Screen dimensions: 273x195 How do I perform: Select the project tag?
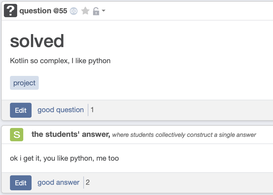pos(24,83)
